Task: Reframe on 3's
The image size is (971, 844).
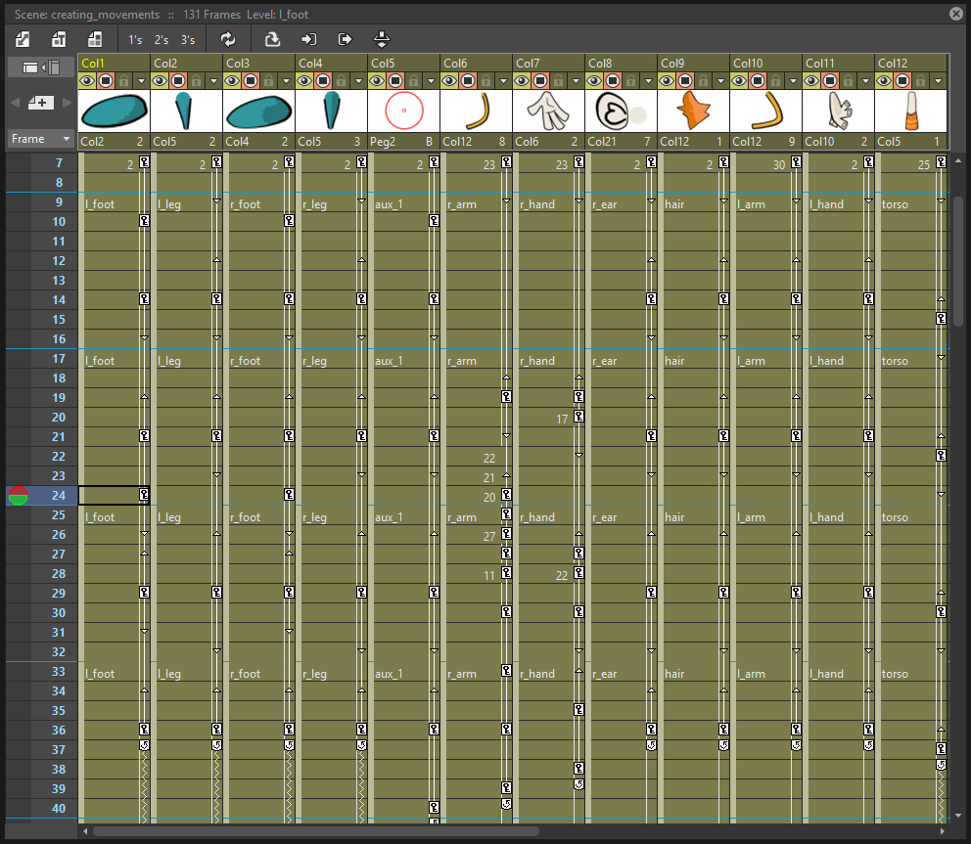Action: click(x=188, y=40)
